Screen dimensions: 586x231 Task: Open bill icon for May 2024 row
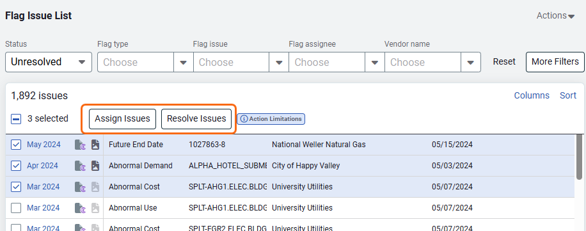click(x=80, y=145)
